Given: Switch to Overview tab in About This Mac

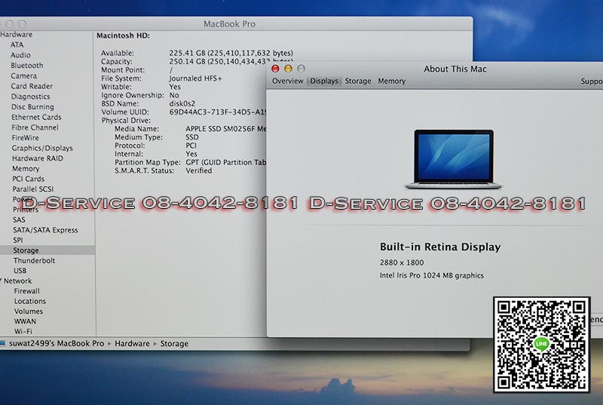Looking at the screenshot, I should click(288, 81).
